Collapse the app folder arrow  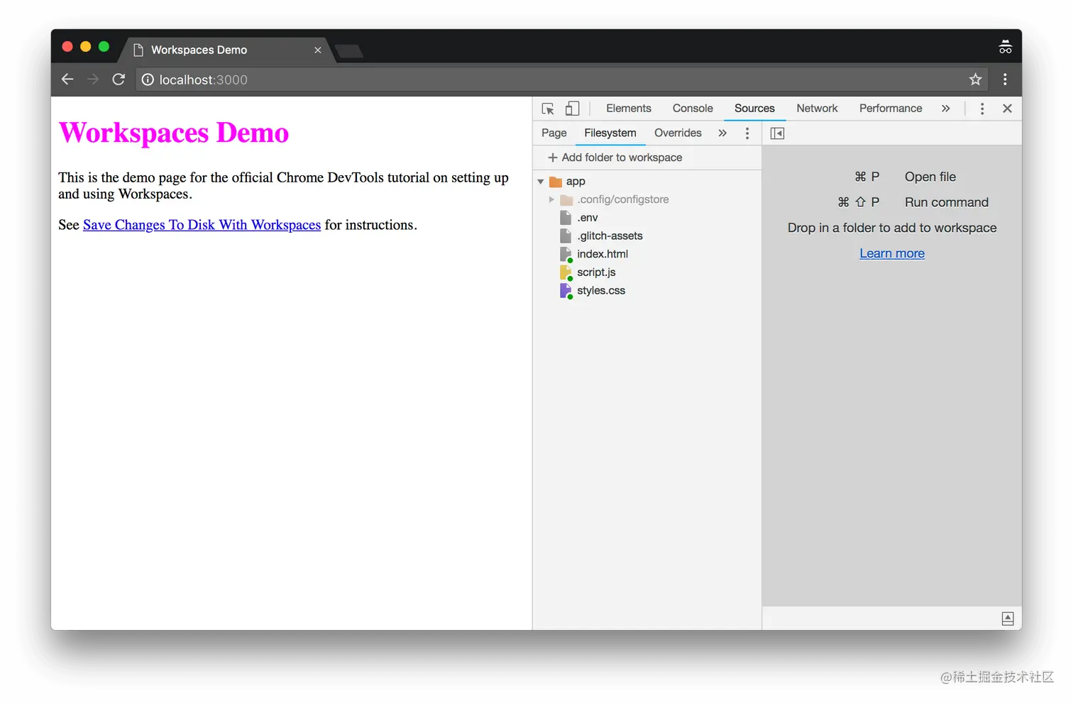click(x=541, y=182)
